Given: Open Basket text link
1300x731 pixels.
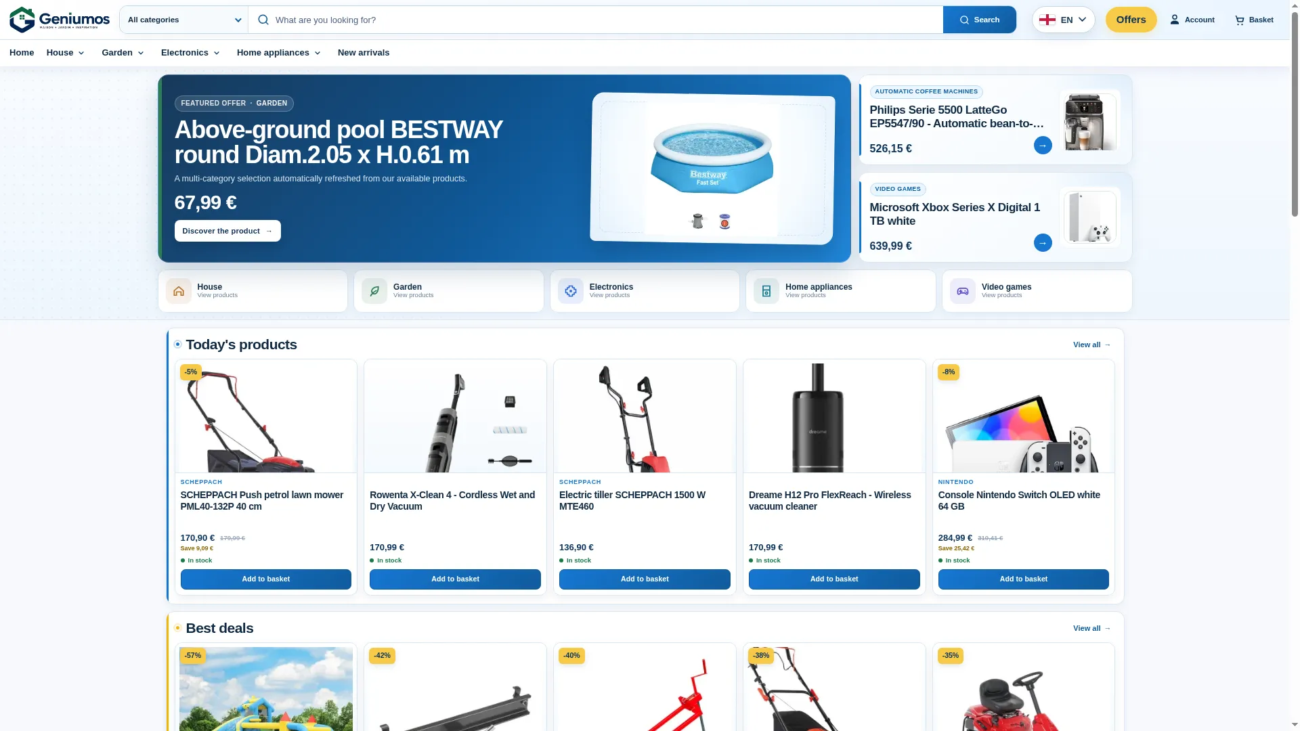Looking at the screenshot, I should coord(1261,20).
